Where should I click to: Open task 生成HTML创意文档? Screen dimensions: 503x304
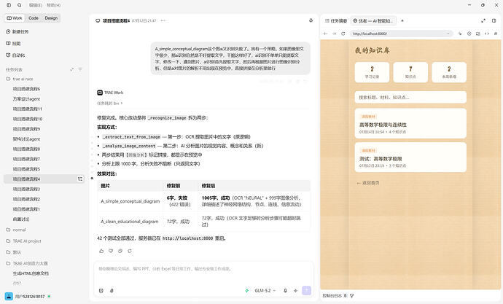(31, 273)
